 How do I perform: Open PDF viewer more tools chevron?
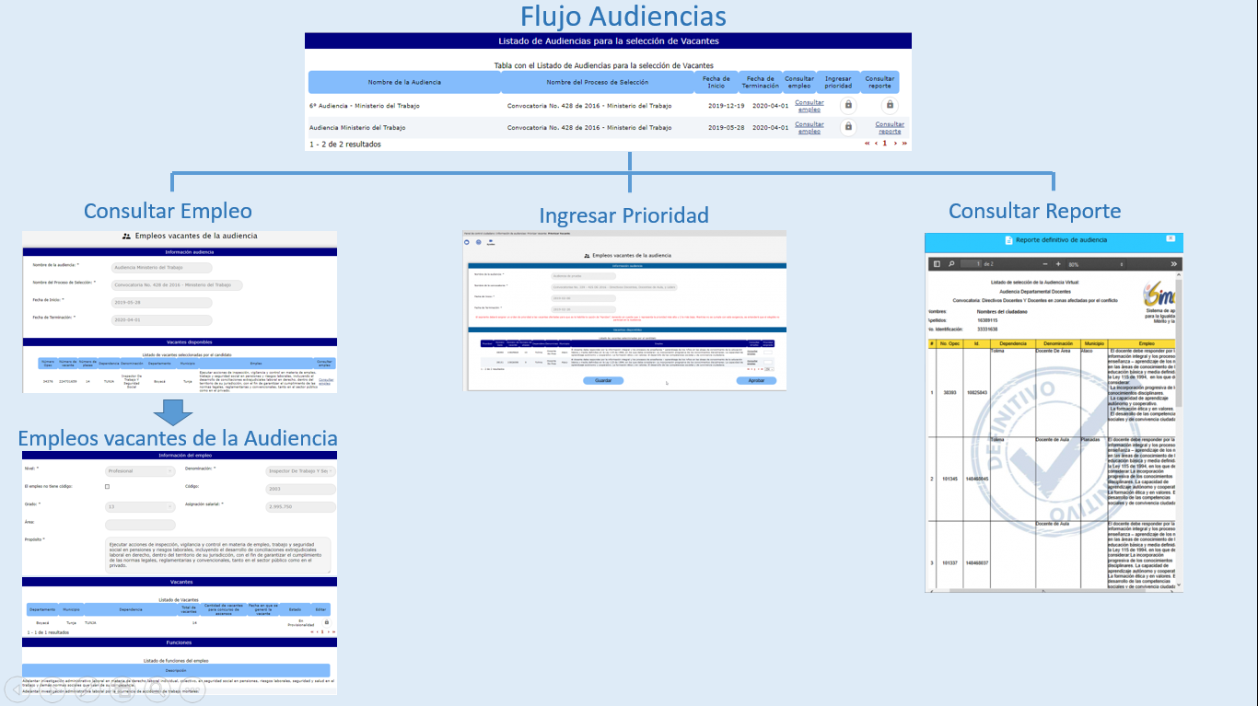pos(1174,264)
